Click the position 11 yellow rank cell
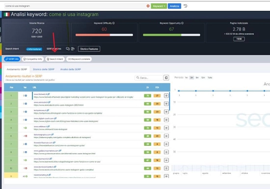270x189 pixels. (11, 176)
